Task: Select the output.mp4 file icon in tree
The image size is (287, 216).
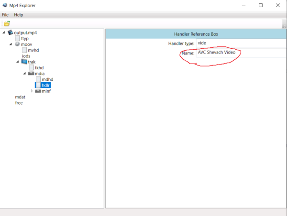Action: coord(11,32)
